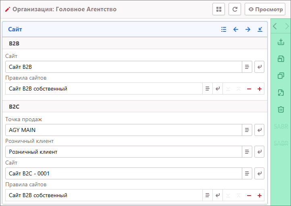
Task: Go to next section with right arrow
Action: click(x=248, y=29)
